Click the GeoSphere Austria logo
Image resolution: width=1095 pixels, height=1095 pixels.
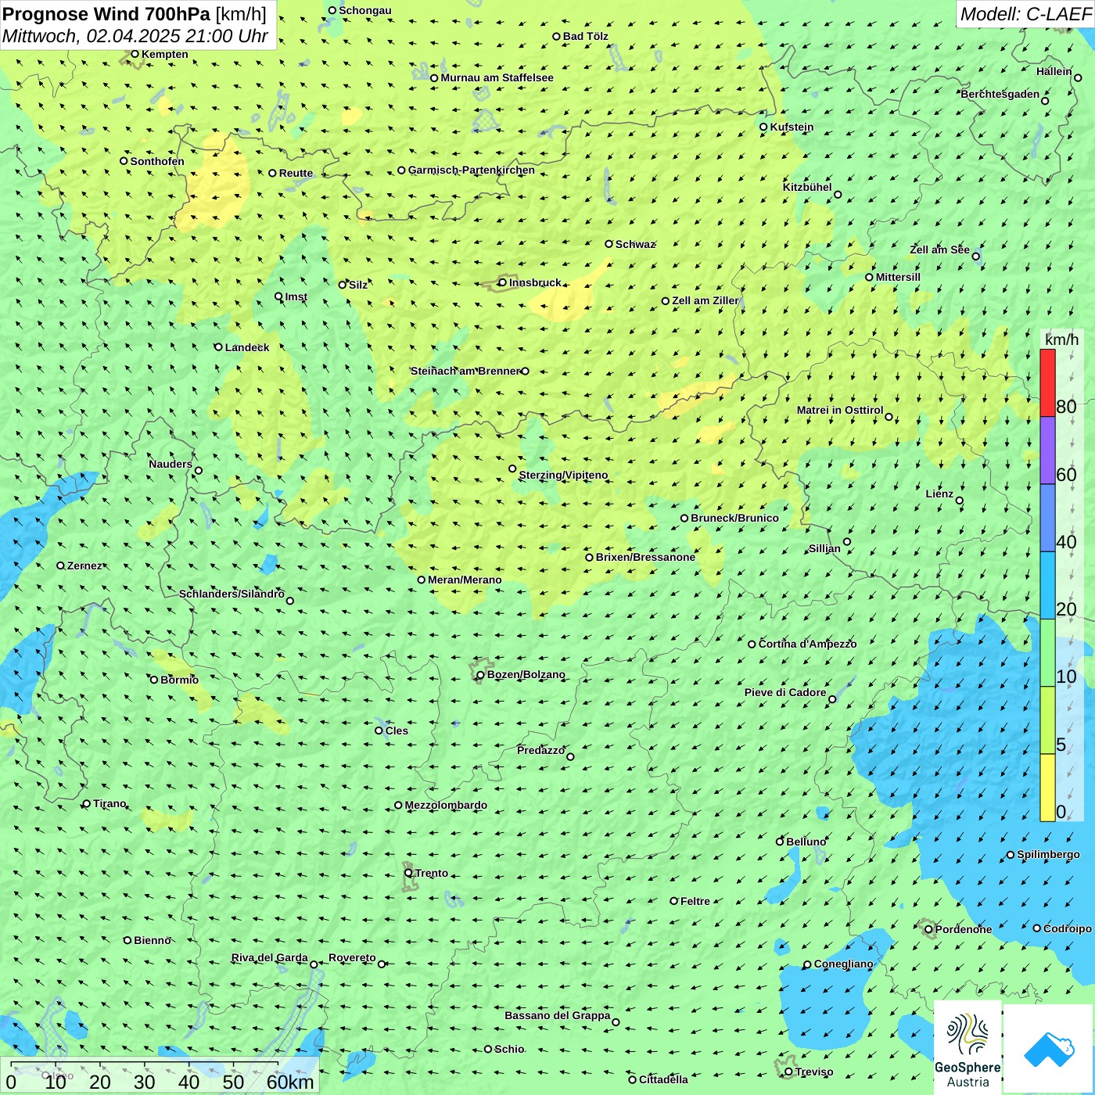pos(968,1047)
